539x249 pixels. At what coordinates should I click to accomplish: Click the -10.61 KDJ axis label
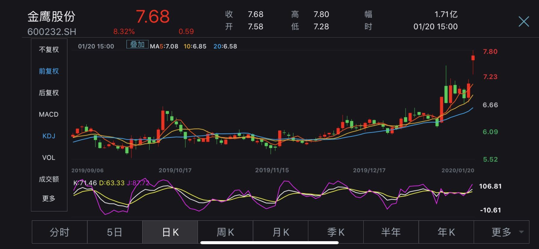490,211
